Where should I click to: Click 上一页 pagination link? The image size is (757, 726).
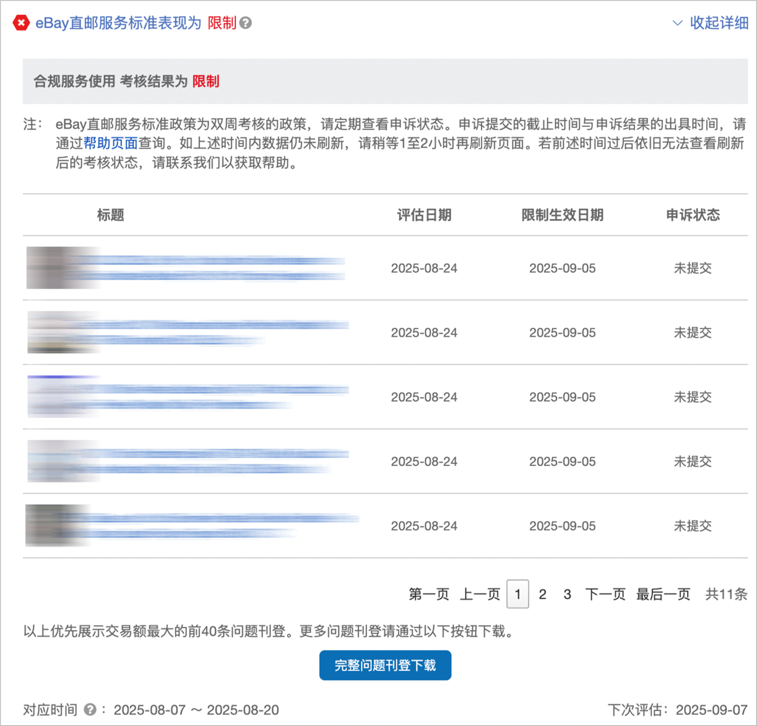(479, 595)
